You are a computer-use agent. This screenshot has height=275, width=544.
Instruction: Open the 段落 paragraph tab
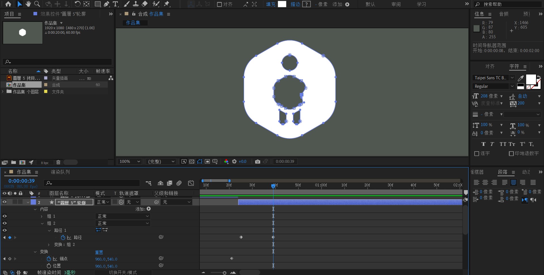503,172
